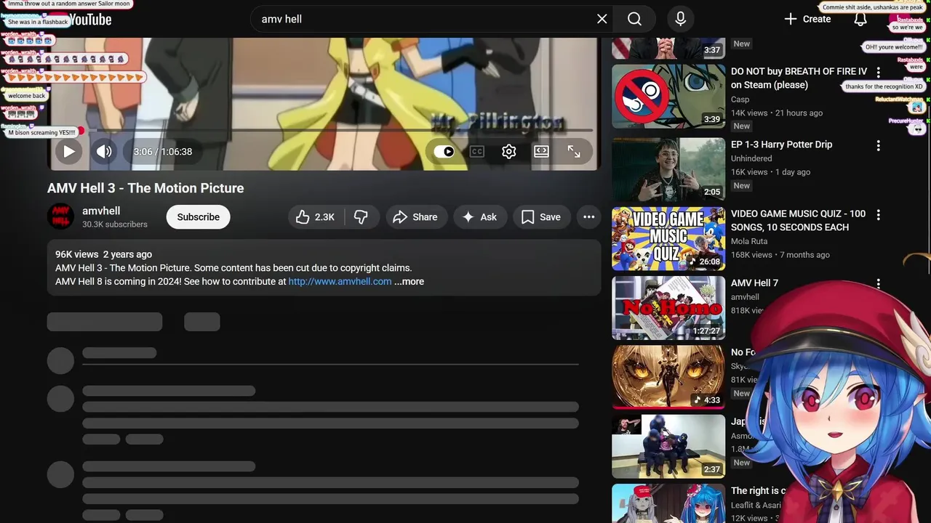The height and width of the screenshot is (523, 931).
Task: Open notifications bell icon
Action: click(x=860, y=19)
